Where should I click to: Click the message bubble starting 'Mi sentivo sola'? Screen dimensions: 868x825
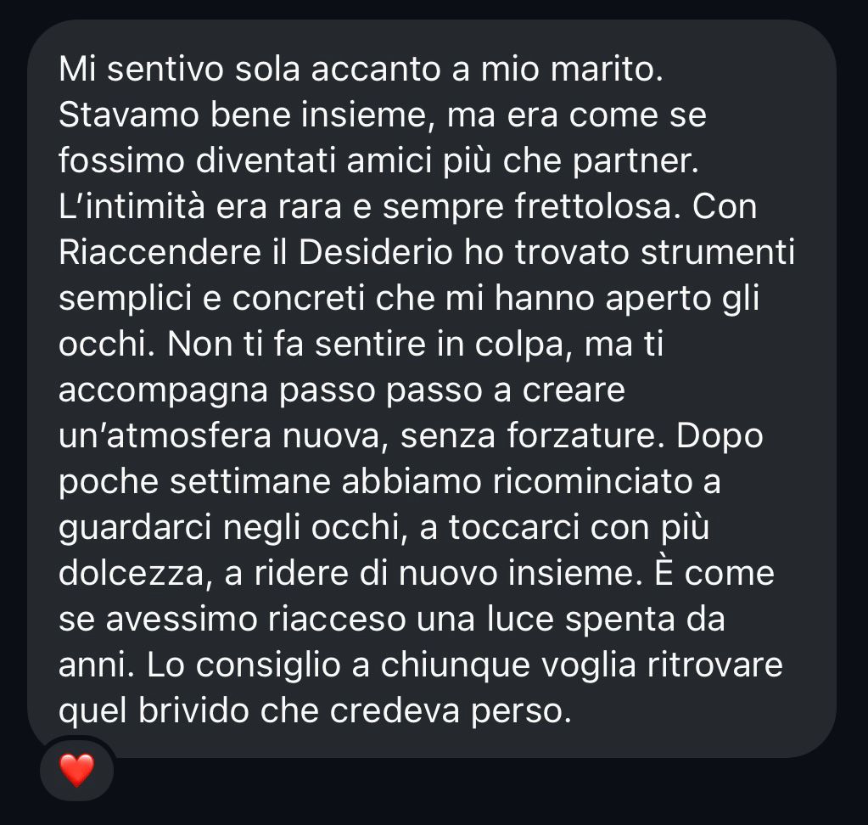point(432,389)
